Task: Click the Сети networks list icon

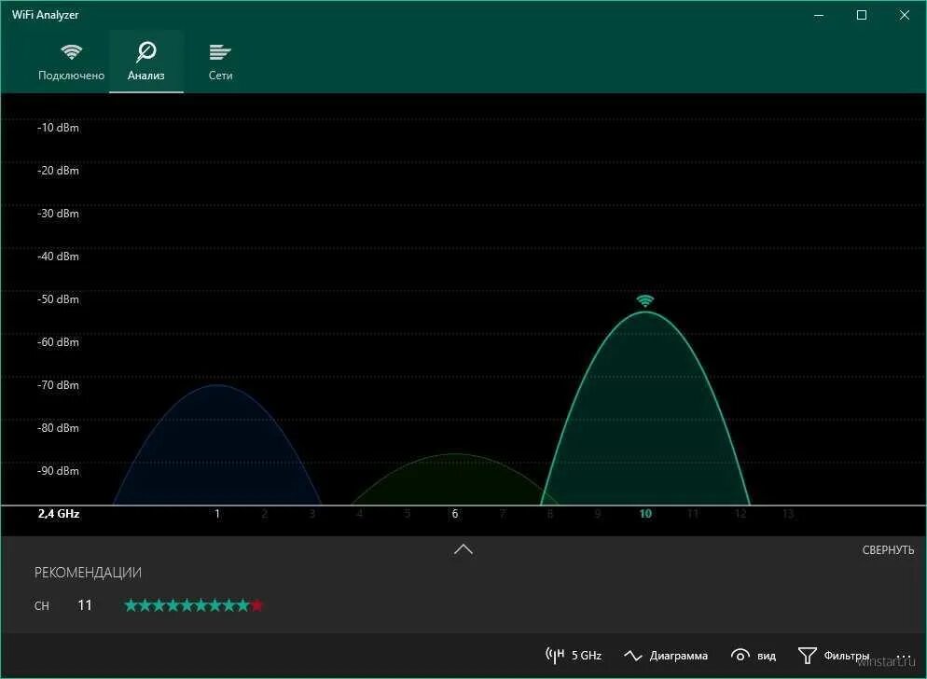Action: click(219, 53)
